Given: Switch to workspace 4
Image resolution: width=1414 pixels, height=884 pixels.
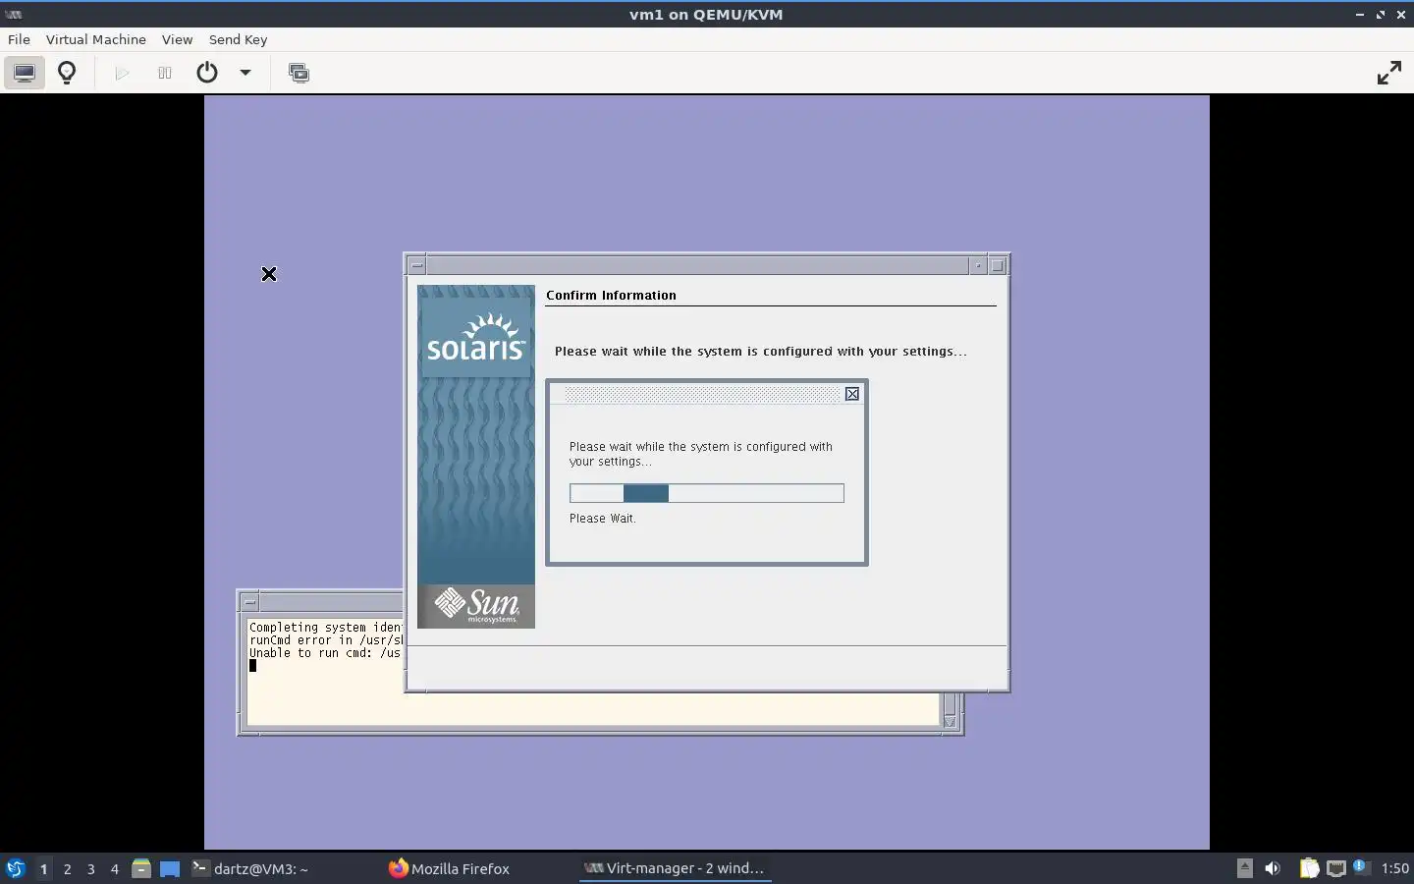Looking at the screenshot, I should [x=114, y=868].
